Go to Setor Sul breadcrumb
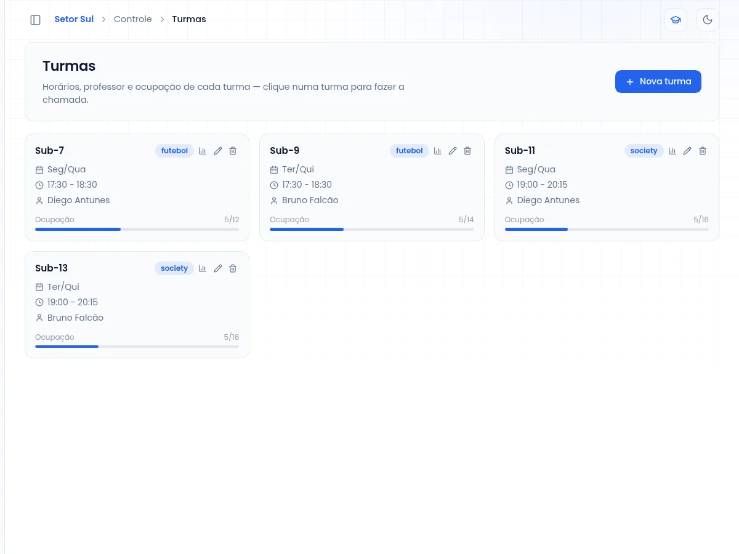Viewport: 739px width, 554px height. 74,19
